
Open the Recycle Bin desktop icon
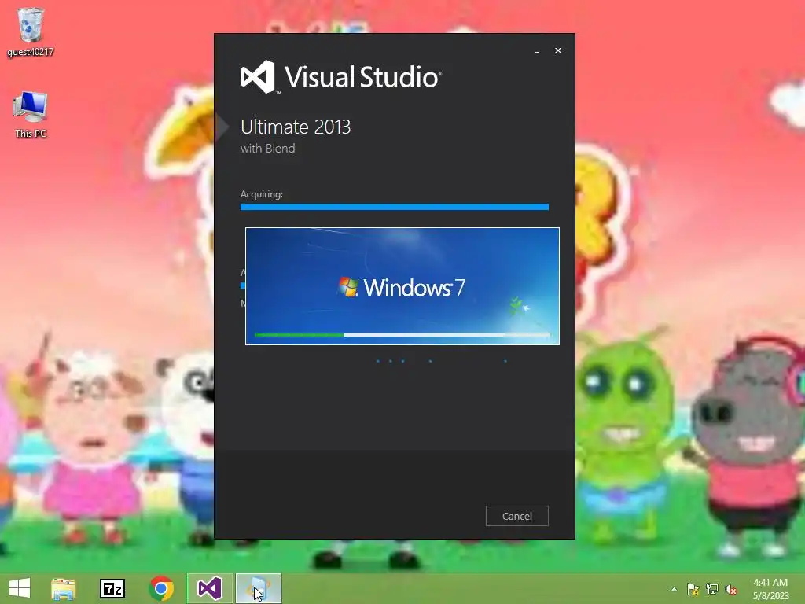31,31
